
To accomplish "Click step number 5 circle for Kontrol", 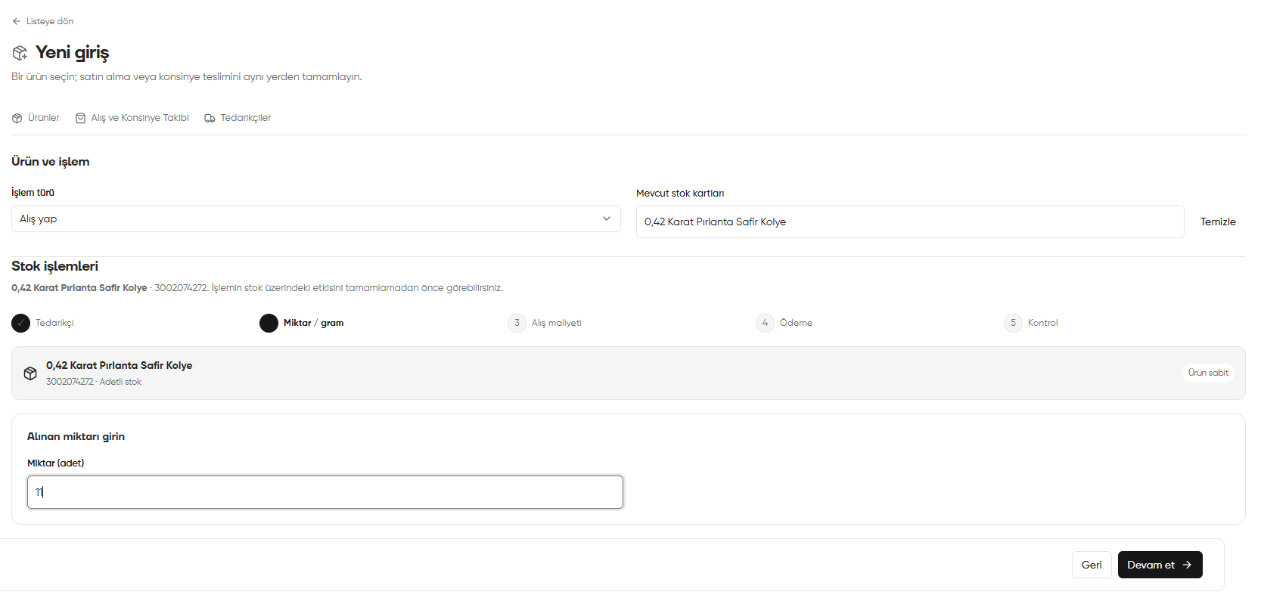I will (1013, 323).
